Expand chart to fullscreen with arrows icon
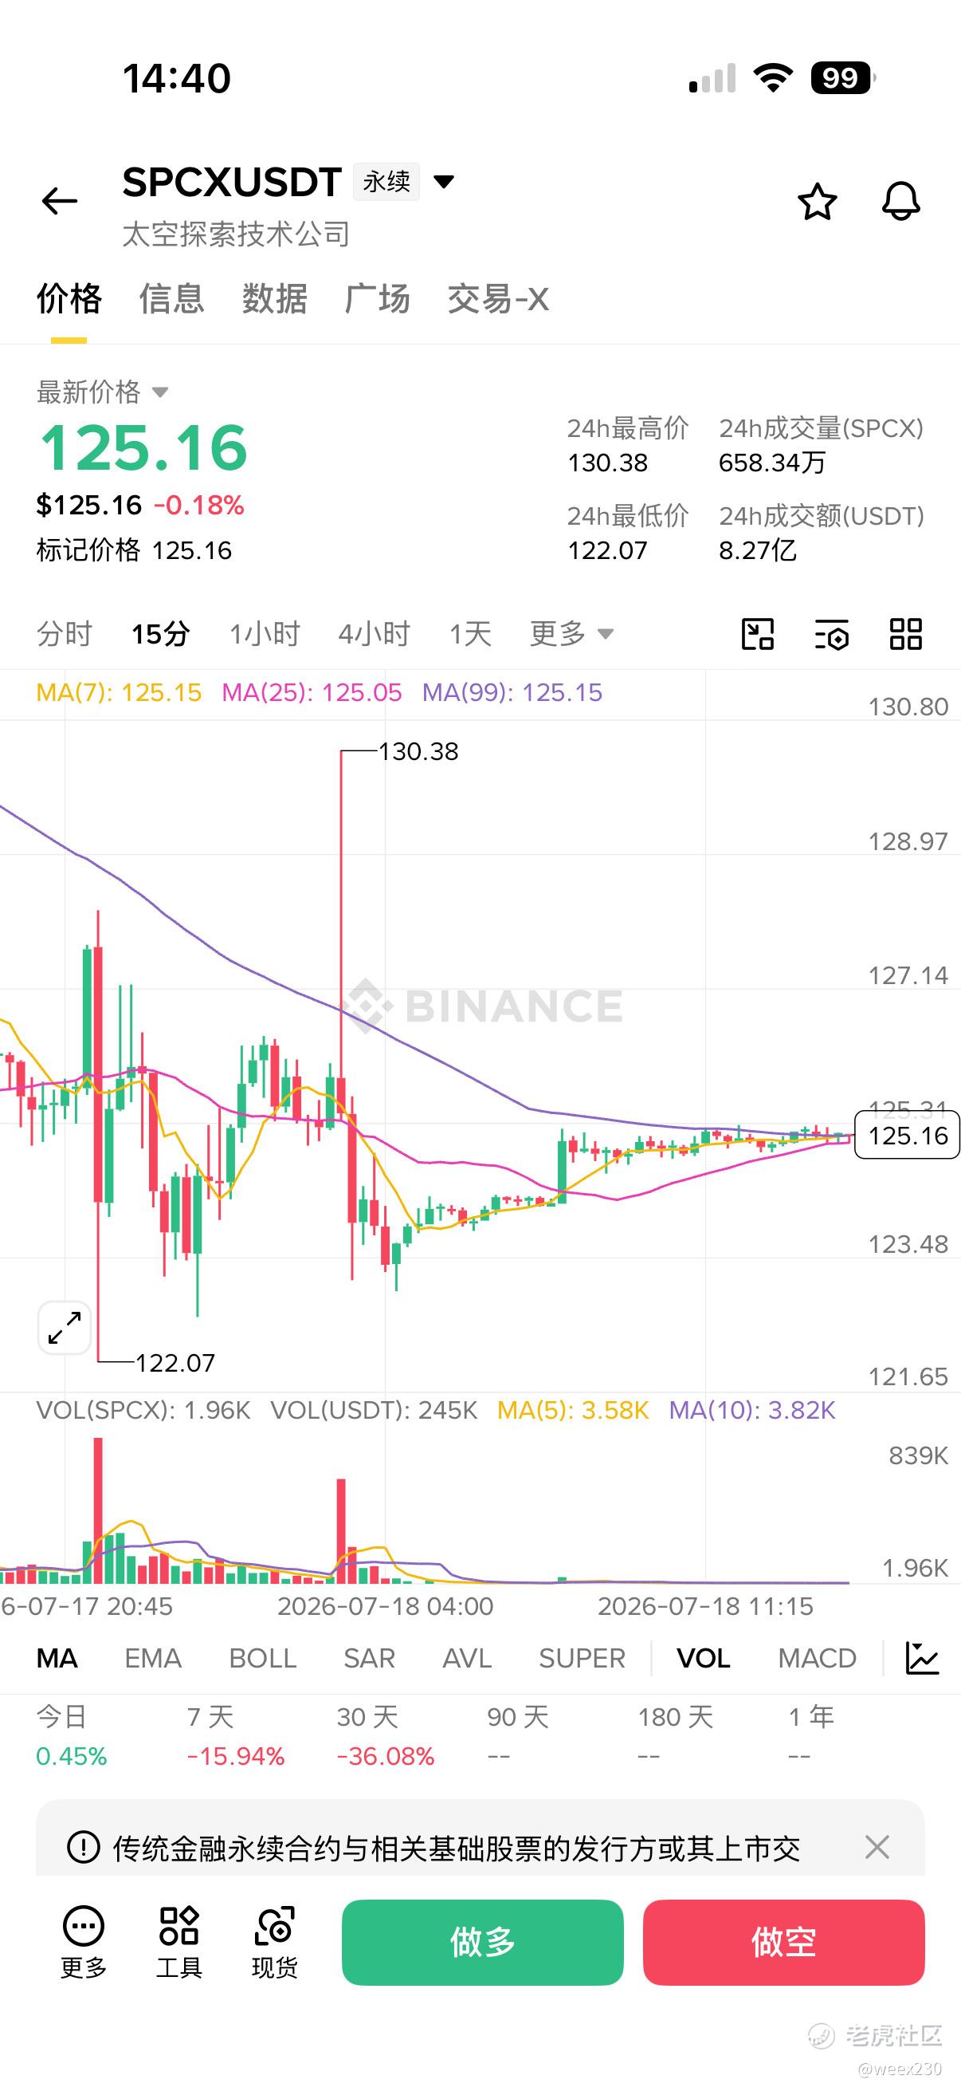 [x=64, y=1327]
